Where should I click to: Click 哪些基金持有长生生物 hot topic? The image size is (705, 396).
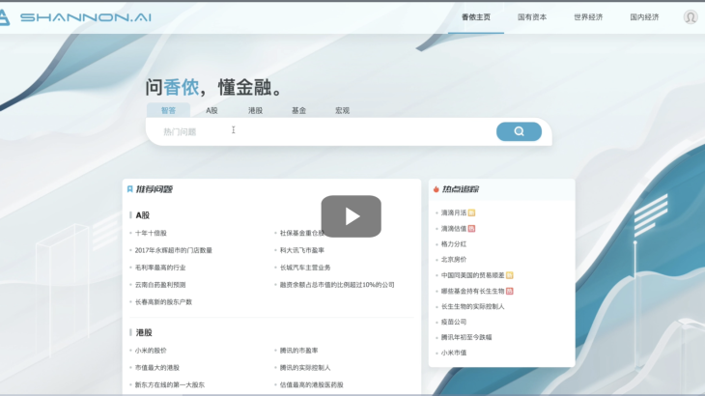[x=473, y=291]
